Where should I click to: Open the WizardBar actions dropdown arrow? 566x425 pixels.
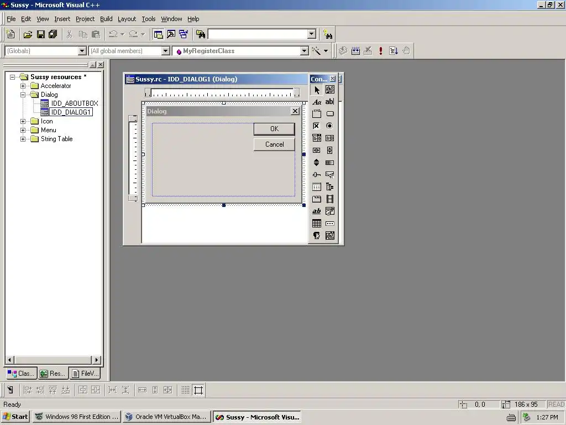click(326, 51)
